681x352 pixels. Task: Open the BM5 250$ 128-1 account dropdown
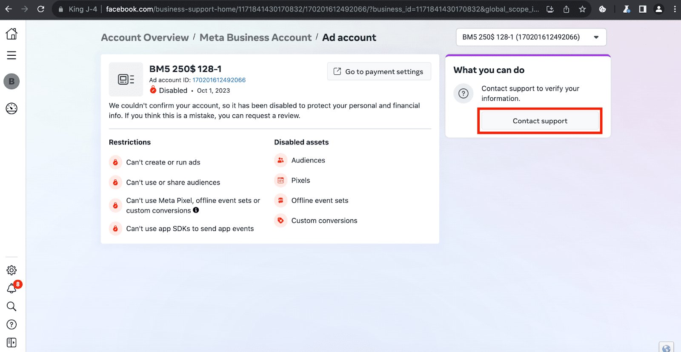click(531, 37)
